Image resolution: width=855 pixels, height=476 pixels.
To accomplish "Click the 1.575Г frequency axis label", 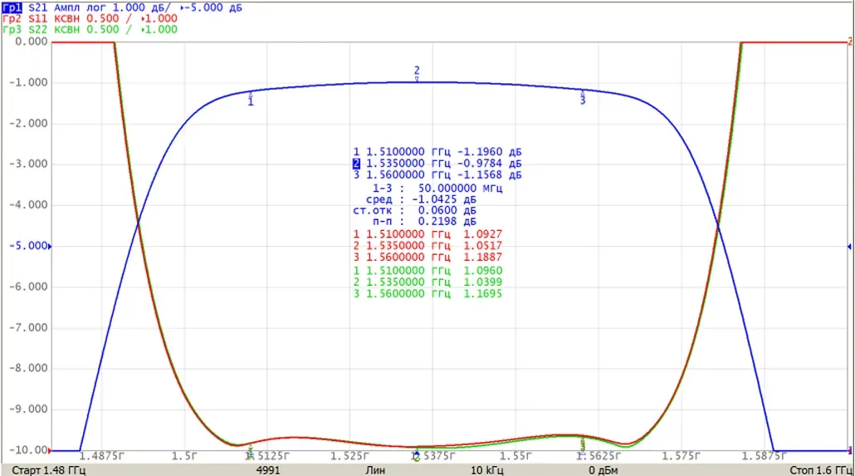I will point(681,456).
